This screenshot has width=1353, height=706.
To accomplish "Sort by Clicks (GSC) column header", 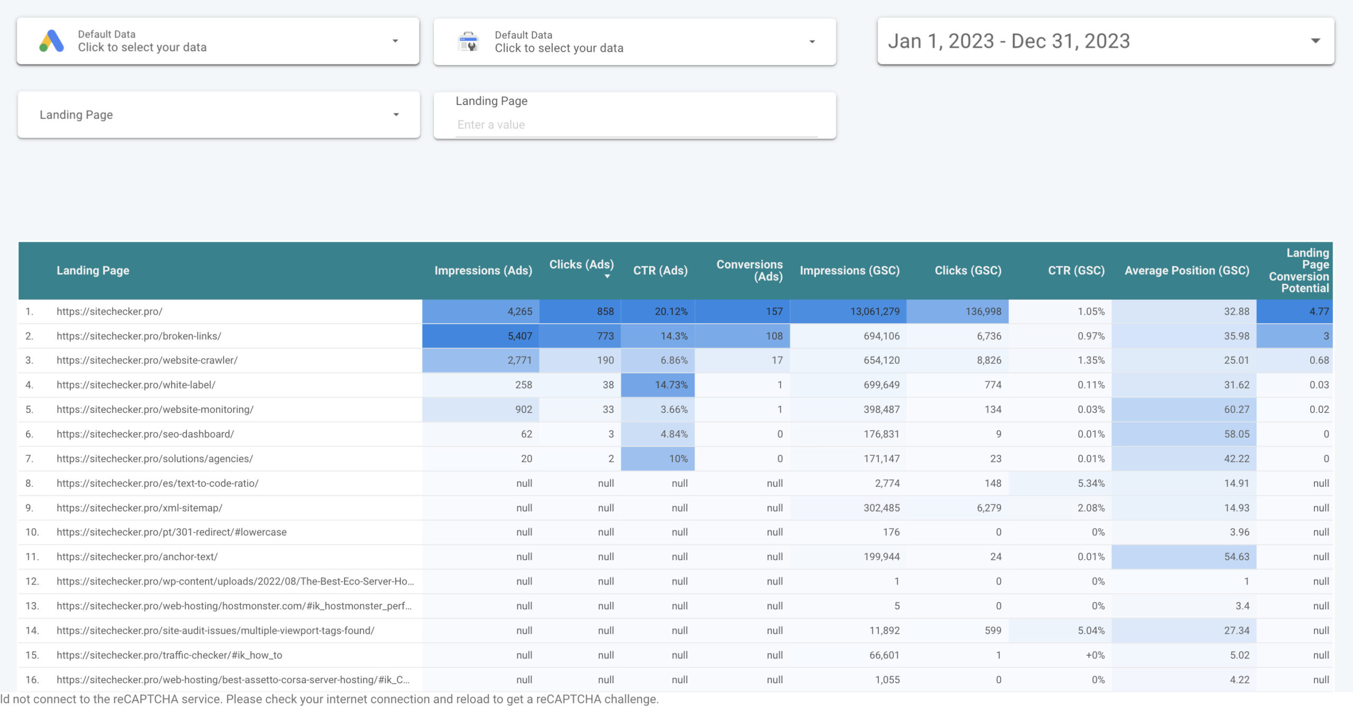I will (x=968, y=270).
